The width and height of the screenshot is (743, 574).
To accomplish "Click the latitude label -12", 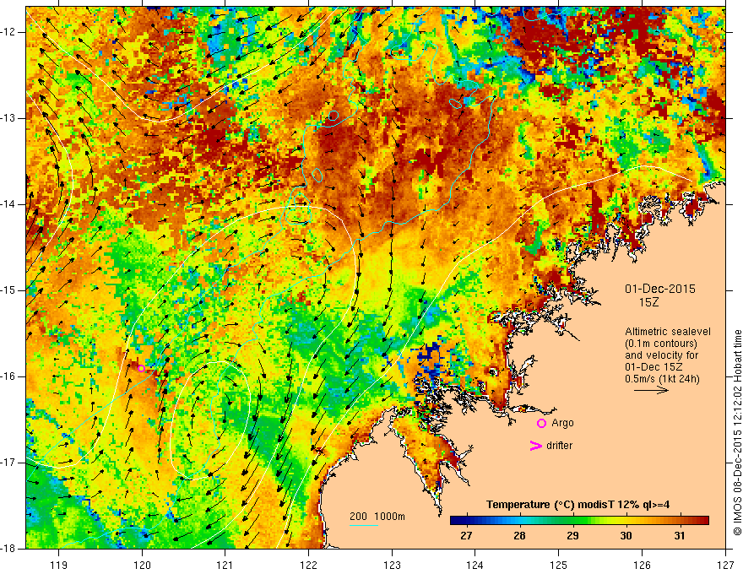I will pos(8,32).
